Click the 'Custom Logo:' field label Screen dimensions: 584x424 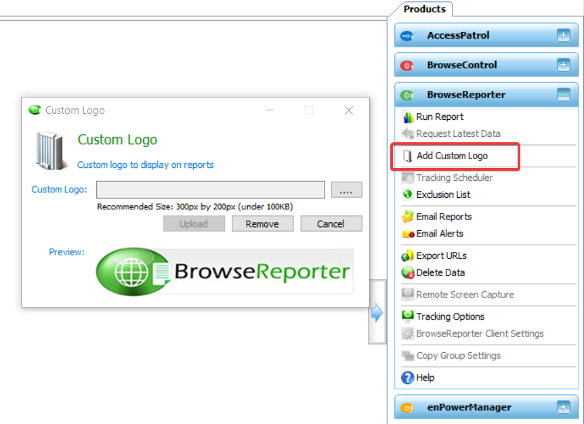(59, 190)
